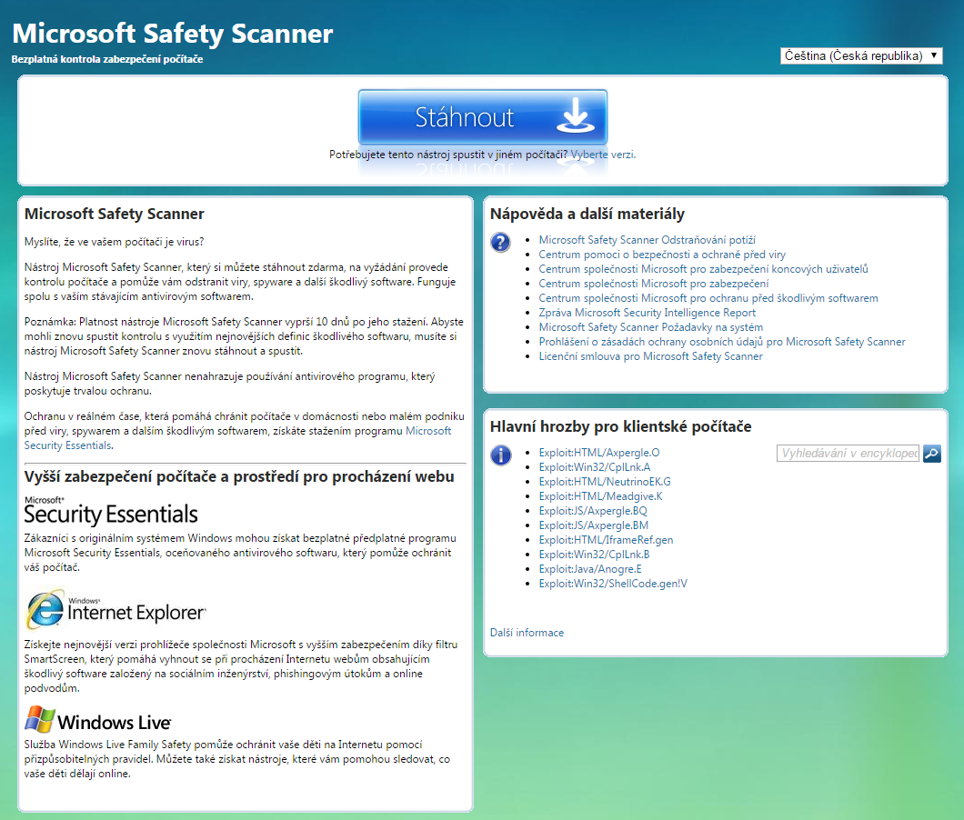Click the Vyšší zabezpečení počítače heading
This screenshot has width=964, height=820.
239,476
